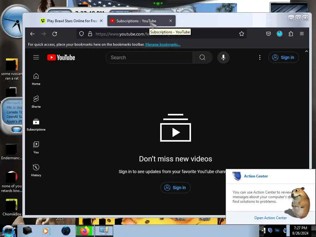
Task: Click the black box taskbar icon
Action: [27, 231]
